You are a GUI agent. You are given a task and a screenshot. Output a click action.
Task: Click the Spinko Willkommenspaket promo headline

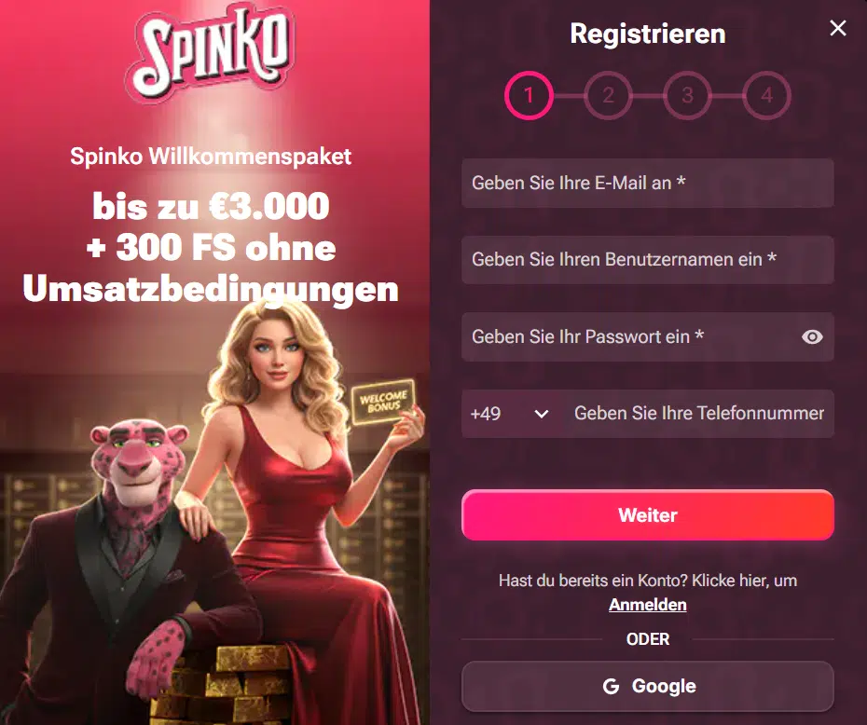[x=211, y=157]
